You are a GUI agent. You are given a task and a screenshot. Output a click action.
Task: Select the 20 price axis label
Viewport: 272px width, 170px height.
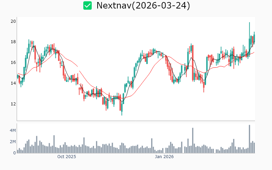click(x=13, y=21)
